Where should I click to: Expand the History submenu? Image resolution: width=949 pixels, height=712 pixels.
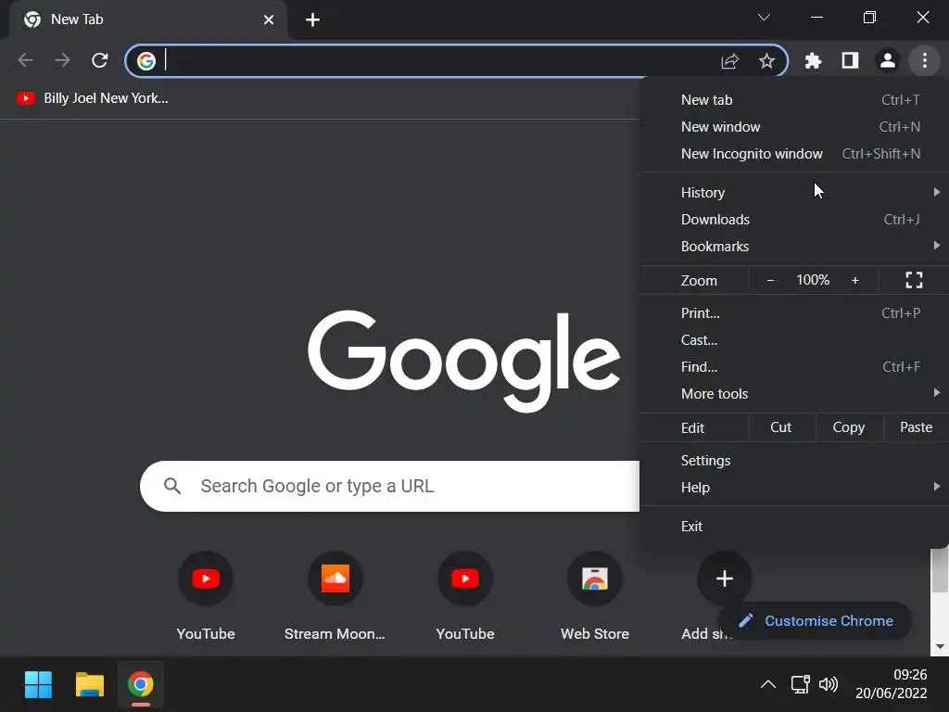794,193
